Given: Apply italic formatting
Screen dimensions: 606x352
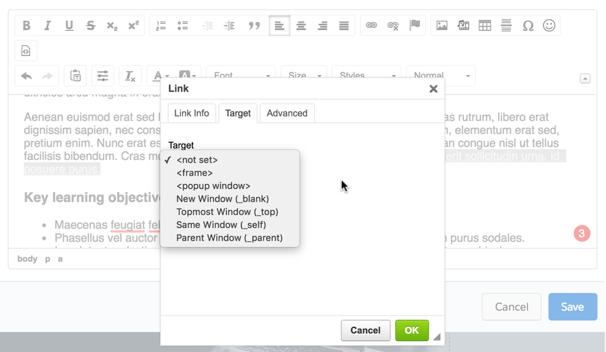Looking at the screenshot, I should click(47, 26).
